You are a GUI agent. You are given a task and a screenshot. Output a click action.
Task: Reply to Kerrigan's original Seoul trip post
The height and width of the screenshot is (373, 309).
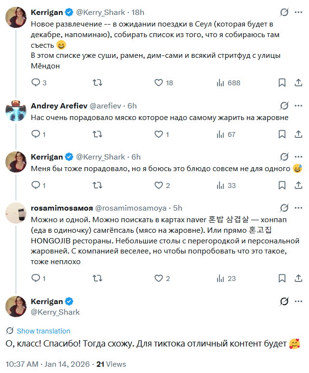(35, 83)
